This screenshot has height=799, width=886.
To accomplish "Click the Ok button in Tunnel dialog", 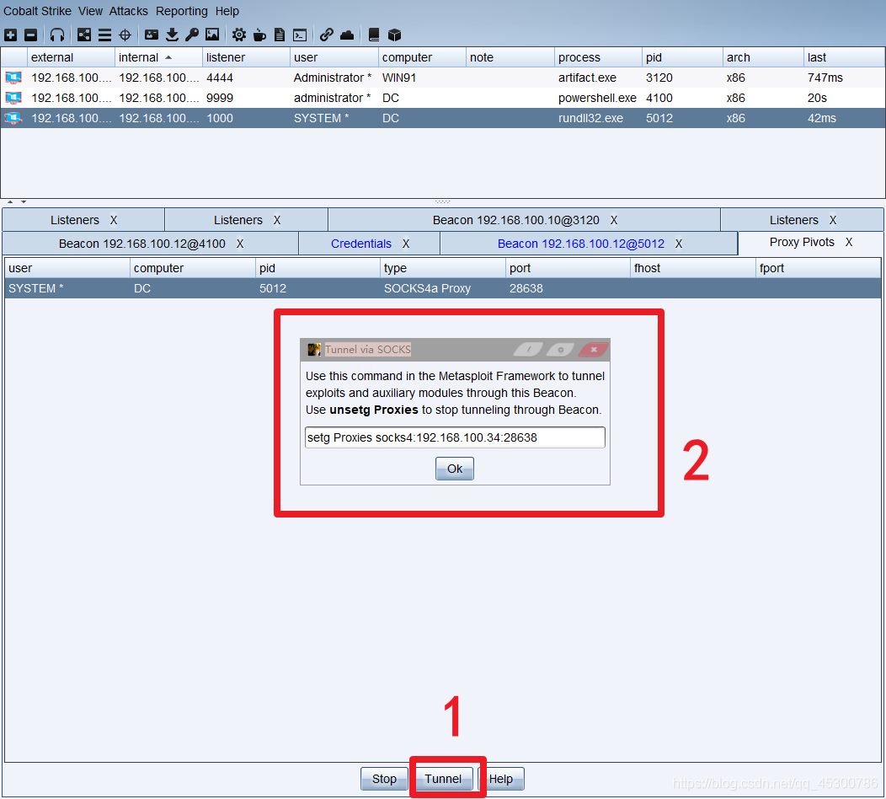I will [x=454, y=469].
